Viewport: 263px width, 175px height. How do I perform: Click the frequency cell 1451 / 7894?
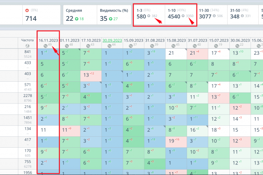point(27,120)
